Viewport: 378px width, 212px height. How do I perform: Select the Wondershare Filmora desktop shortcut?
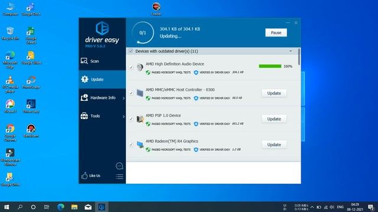pyautogui.click(x=10, y=157)
